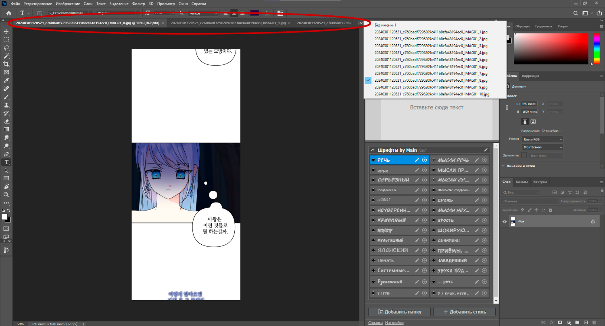Viewport: 605px width, 326px height.
Task: Open the Цвета RGB mode dropdown
Action: click(542, 139)
